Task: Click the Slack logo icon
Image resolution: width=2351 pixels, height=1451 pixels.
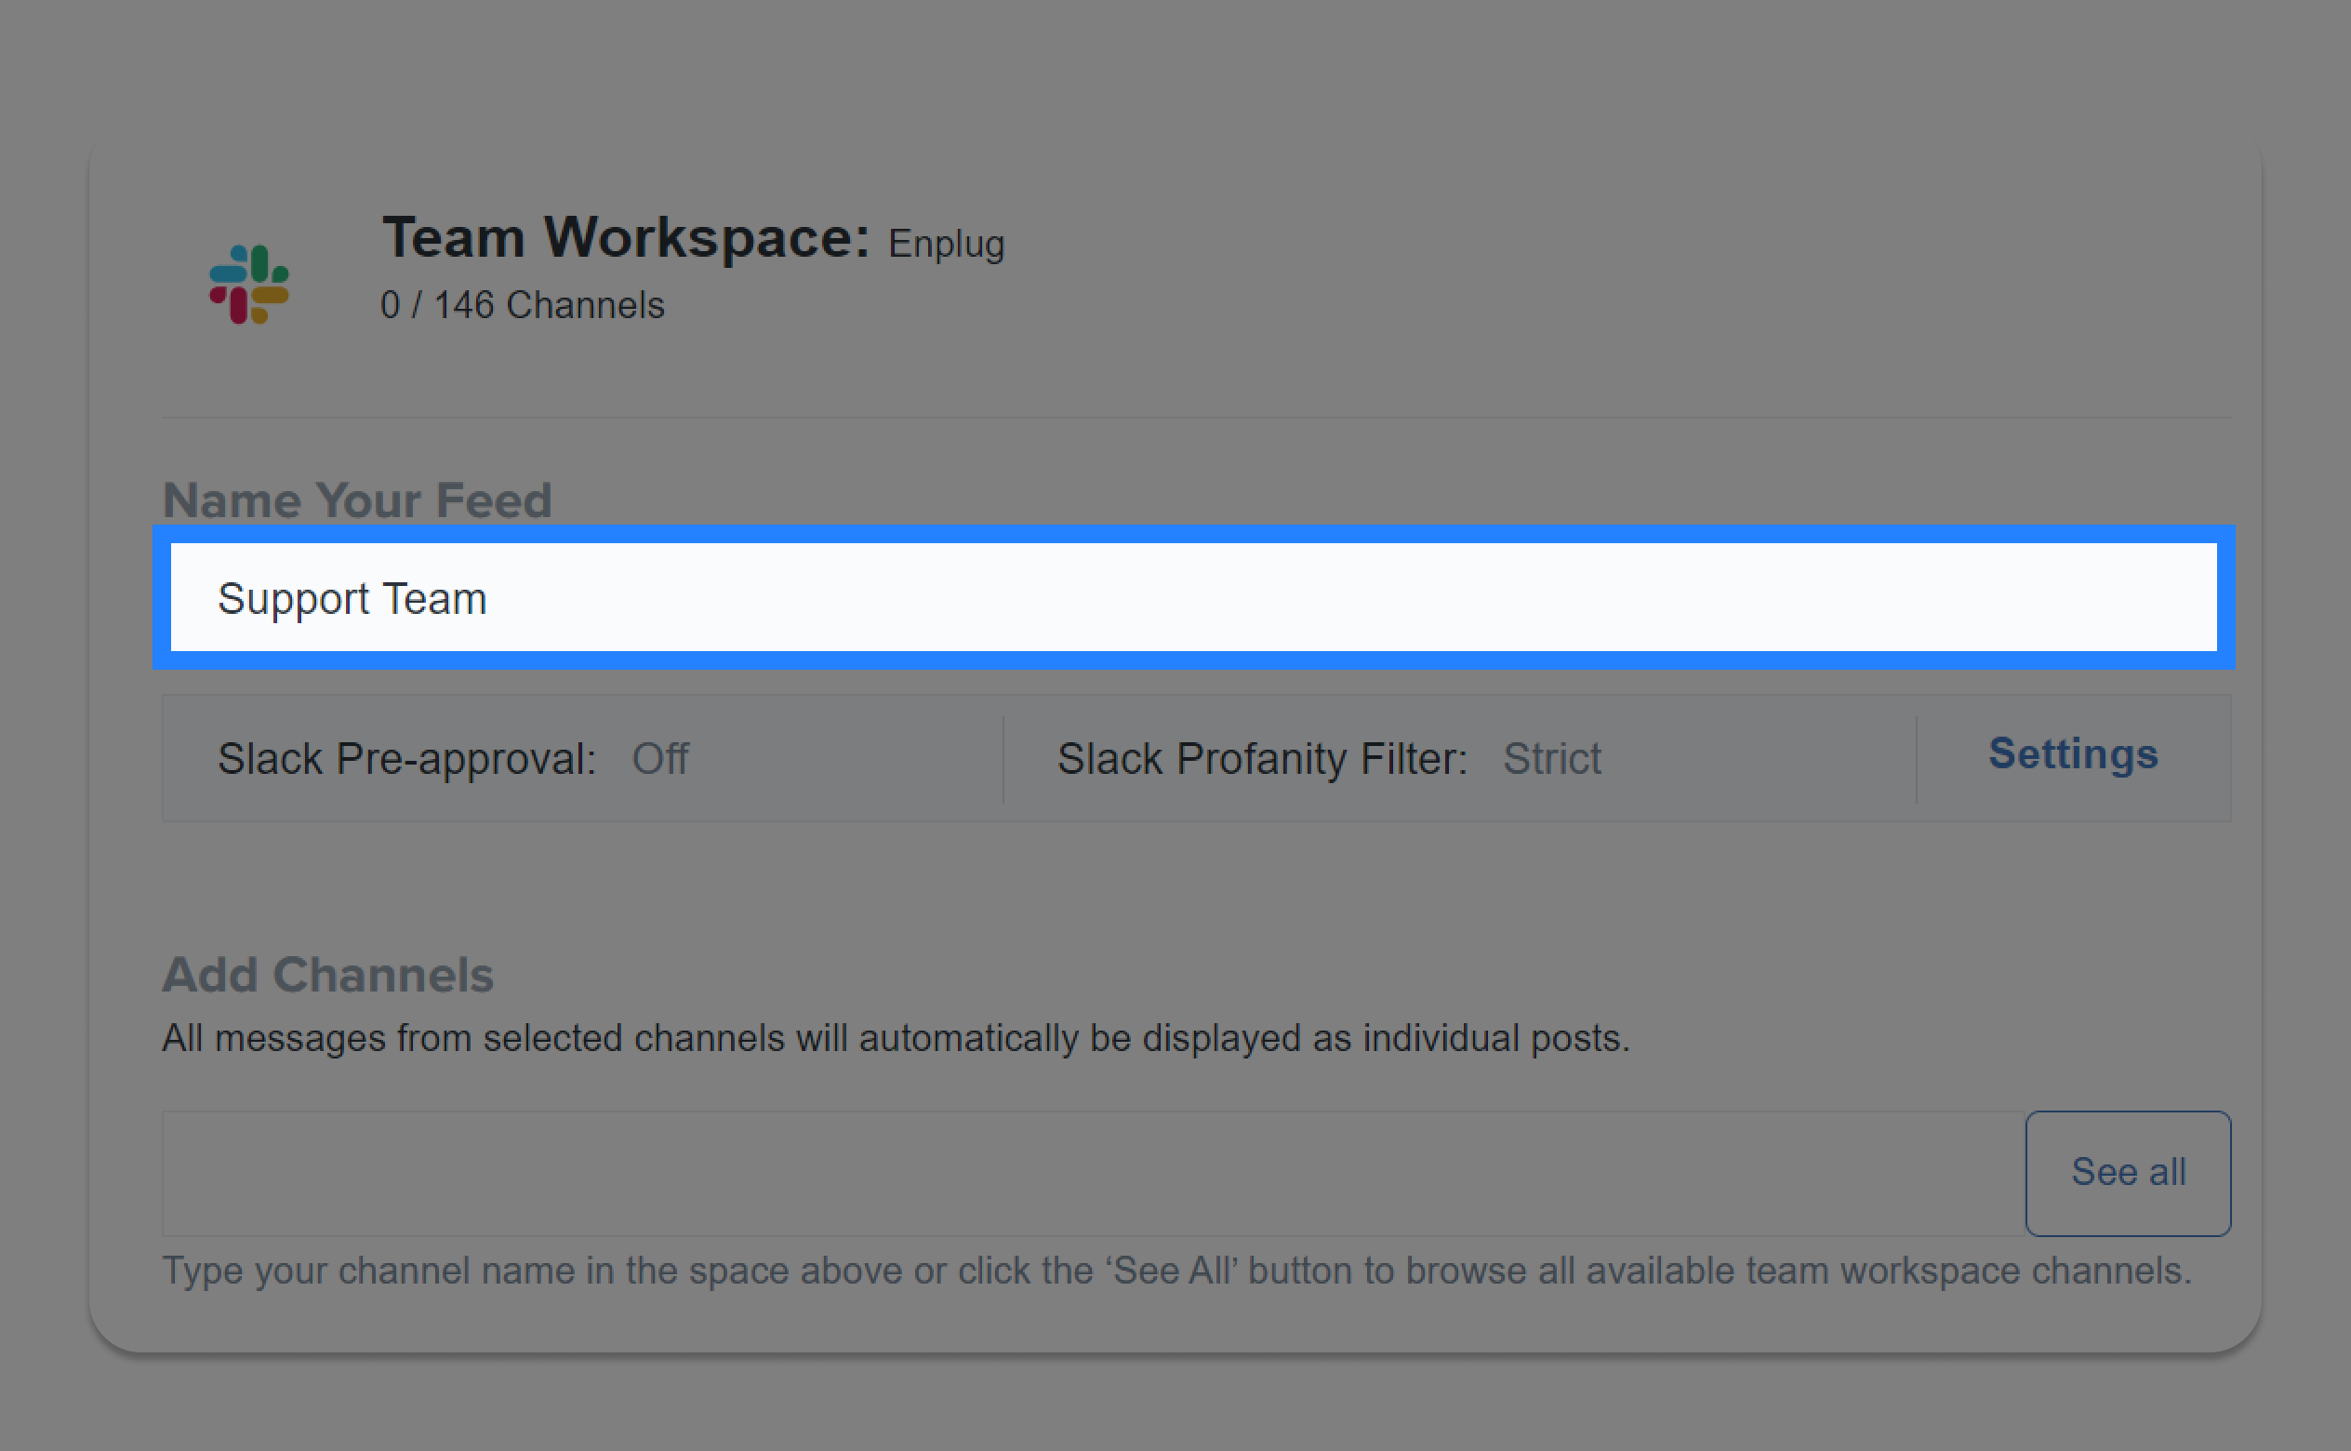Action: [x=249, y=284]
